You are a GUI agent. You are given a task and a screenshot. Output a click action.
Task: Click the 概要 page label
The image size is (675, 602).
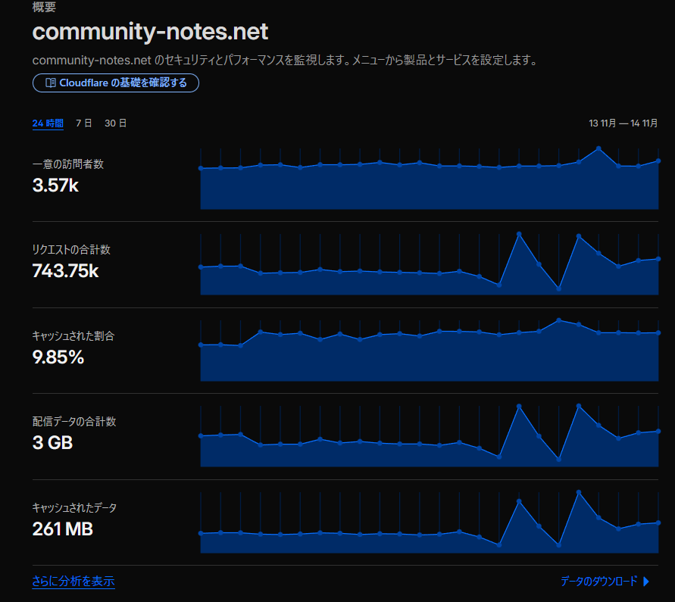point(44,7)
